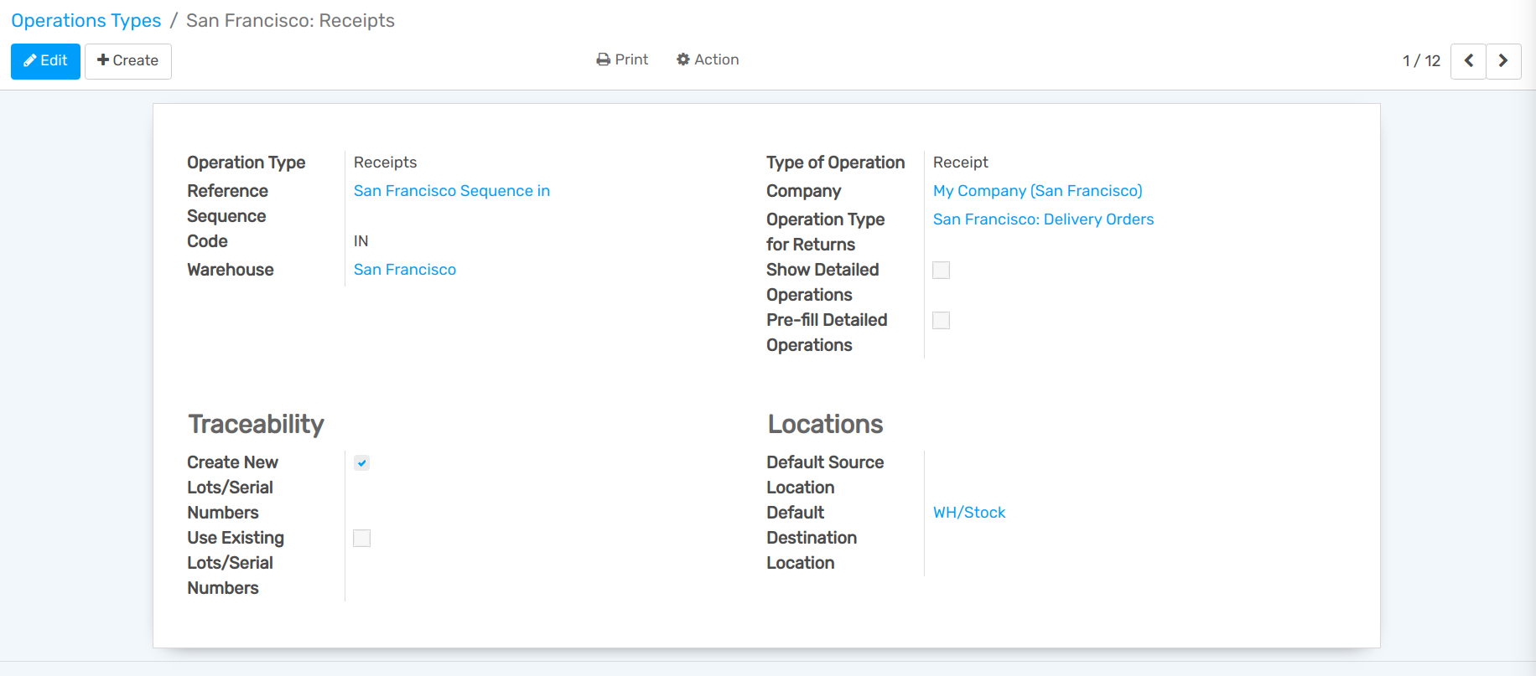Image resolution: width=1536 pixels, height=676 pixels.
Task: Enable Pre-fill Detailed Operations checkbox
Action: point(942,320)
